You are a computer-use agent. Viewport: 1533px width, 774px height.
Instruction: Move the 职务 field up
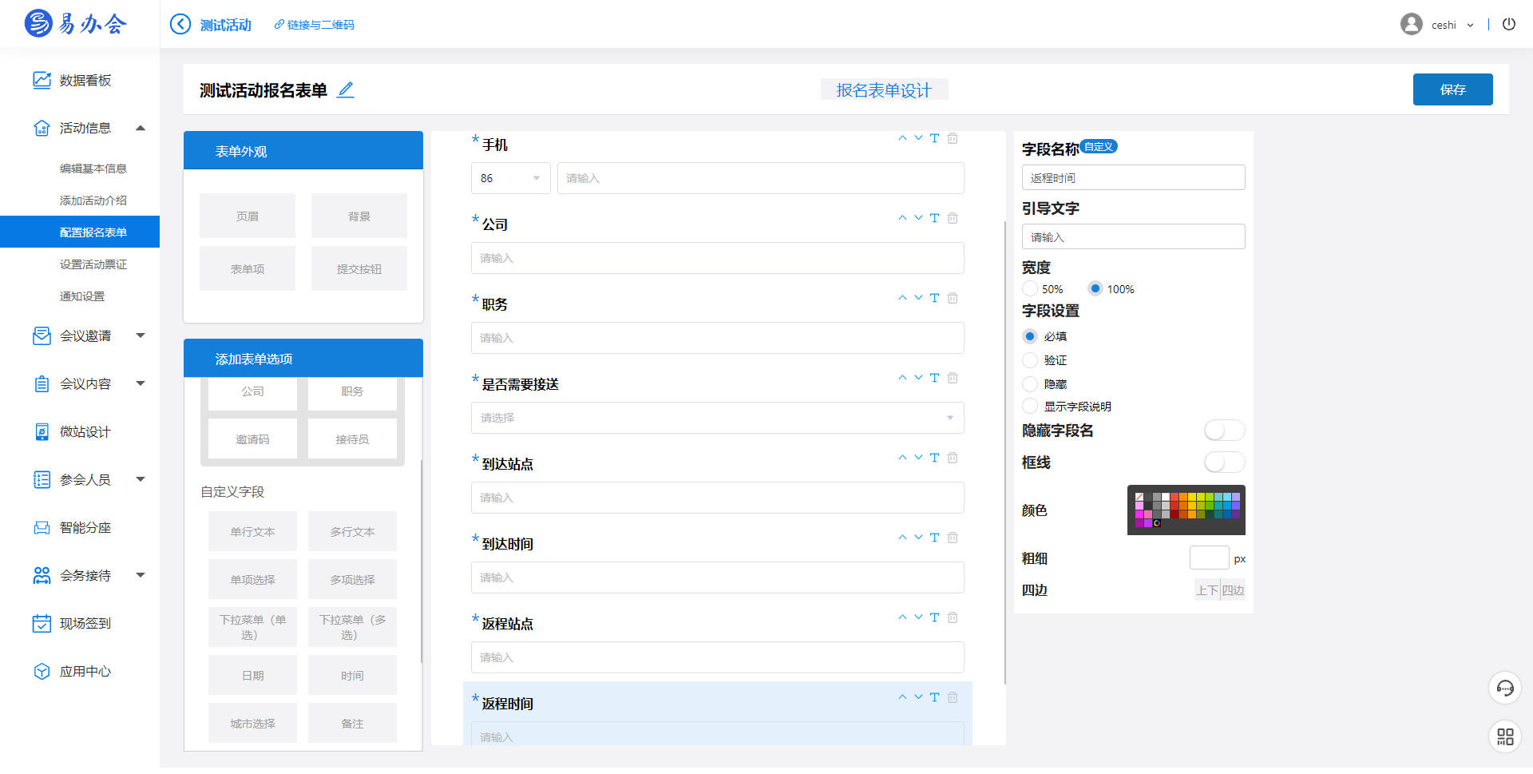click(902, 298)
